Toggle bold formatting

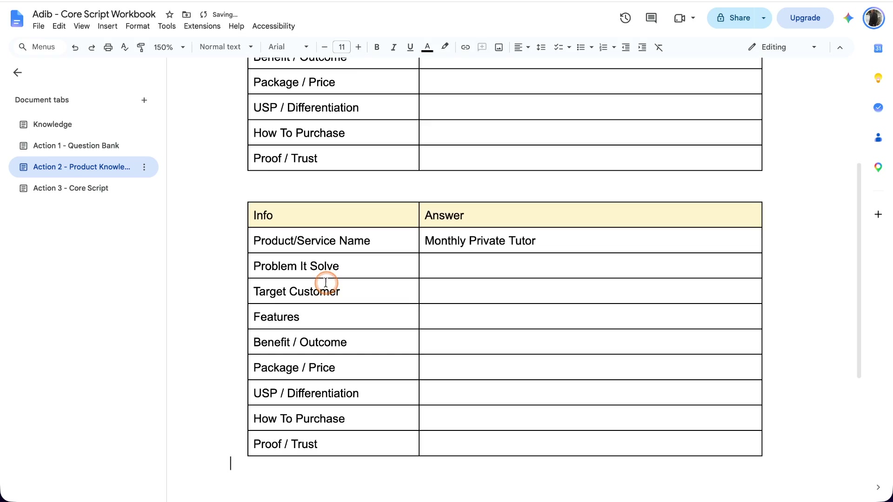pos(377,47)
